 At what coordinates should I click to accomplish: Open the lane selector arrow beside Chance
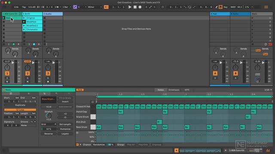[x=80, y=145]
